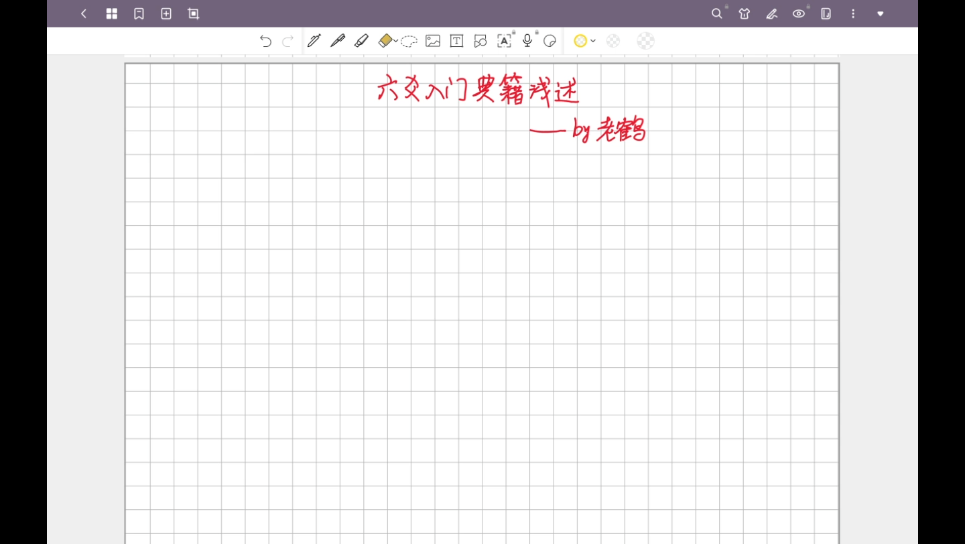Add a new page with the plus icon
The image size is (965, 544).
pyautogui.click(x=166, y=13)
